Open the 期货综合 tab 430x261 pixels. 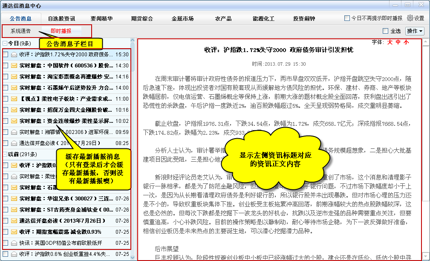[x=142, y=19]
